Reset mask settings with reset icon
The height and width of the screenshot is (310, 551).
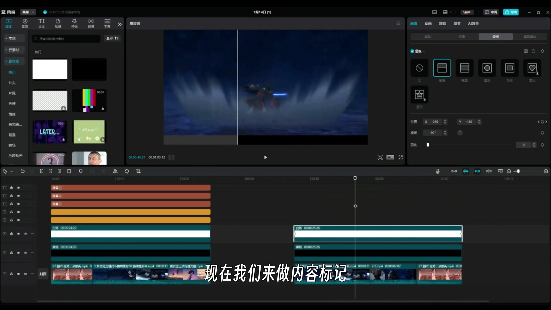(x=533, y=51)
